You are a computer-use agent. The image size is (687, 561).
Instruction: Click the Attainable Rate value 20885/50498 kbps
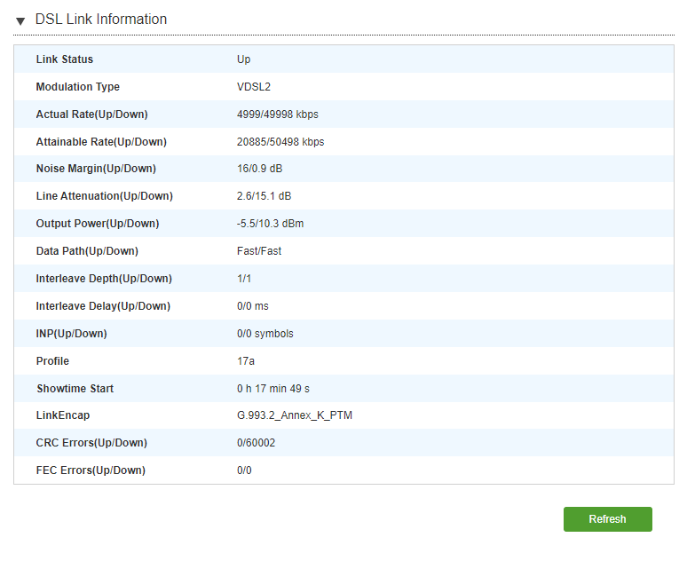pos(280,142)
